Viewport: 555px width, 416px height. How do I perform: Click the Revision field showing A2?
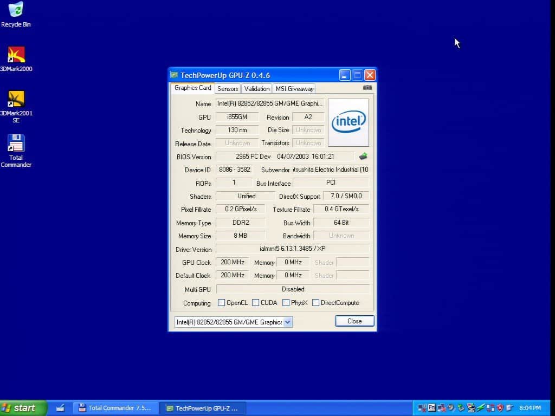tap(308, 117)
